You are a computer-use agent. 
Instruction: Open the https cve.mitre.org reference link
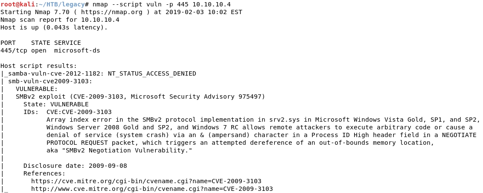coord(146,181)
